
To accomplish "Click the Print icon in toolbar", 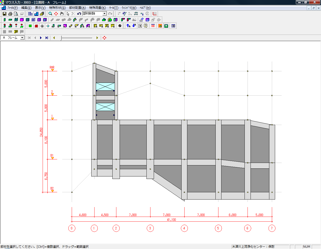I will pos(10,14).
